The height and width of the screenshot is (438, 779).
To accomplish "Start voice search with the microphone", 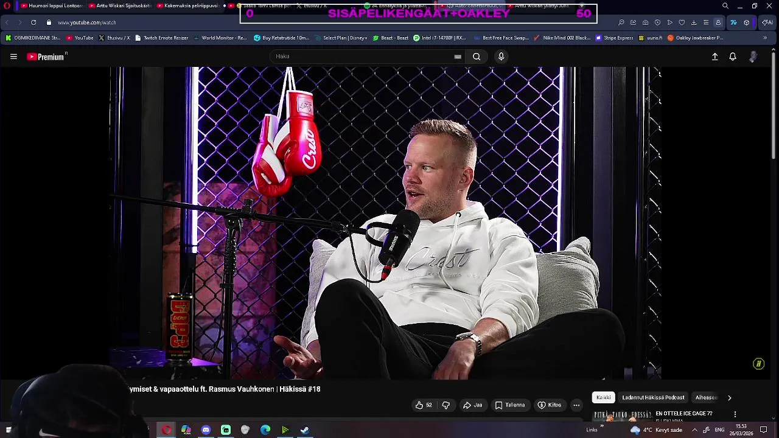I will point(501,57).
